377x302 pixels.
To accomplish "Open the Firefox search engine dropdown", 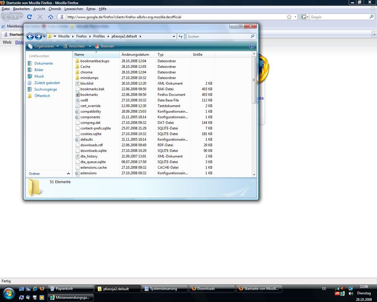I will pyautogui.click(x=305, y=17).
